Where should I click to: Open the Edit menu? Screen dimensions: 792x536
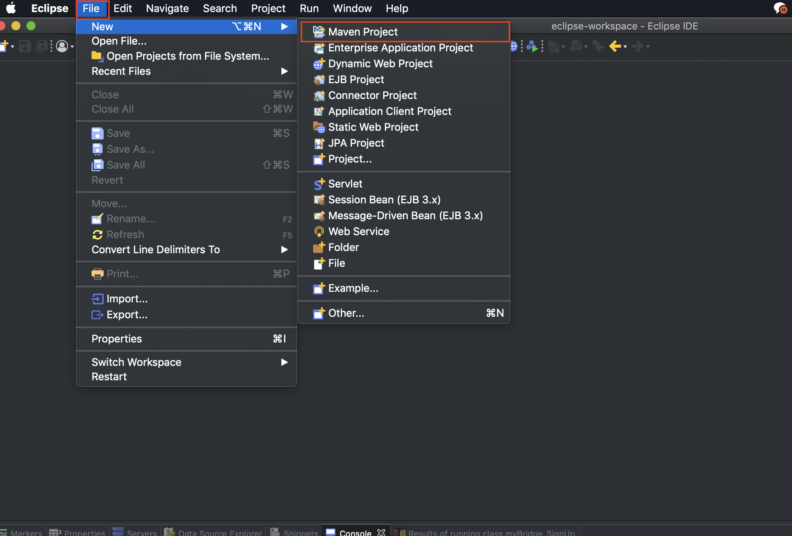coord(123,8)
